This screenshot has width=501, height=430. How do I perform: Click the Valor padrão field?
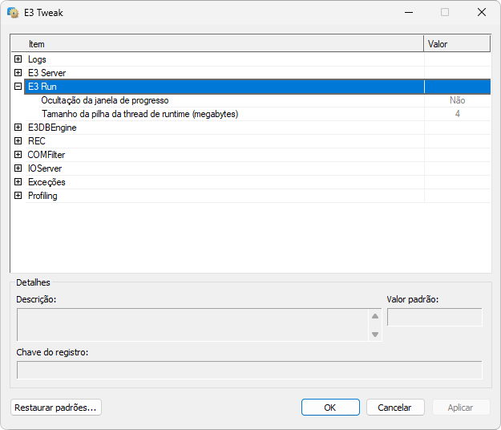click(434, 318)
